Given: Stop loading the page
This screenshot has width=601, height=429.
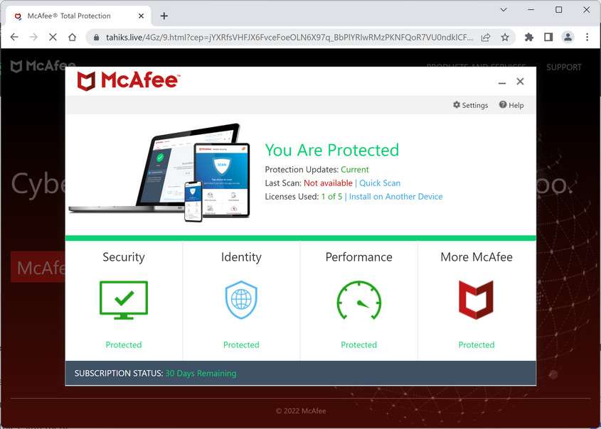Looking at the screenshot, I should pos(53,37).
